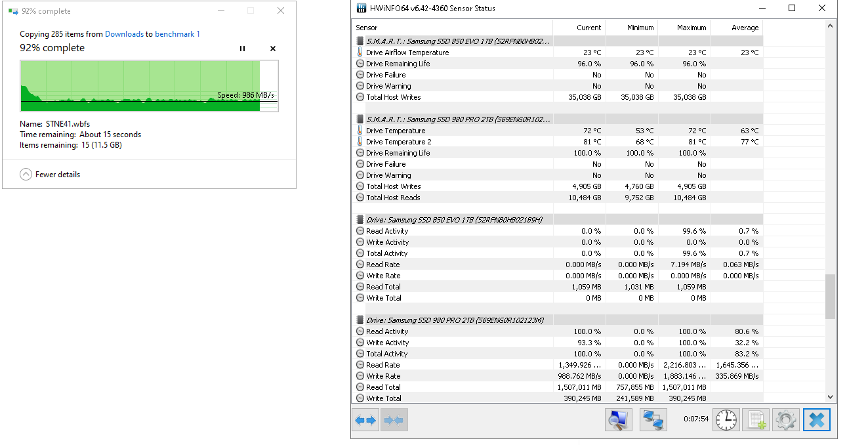Click the HWiNFO clock reset timer icon
This screenshot has width=847, height=445.
click(x=726, y=420)
